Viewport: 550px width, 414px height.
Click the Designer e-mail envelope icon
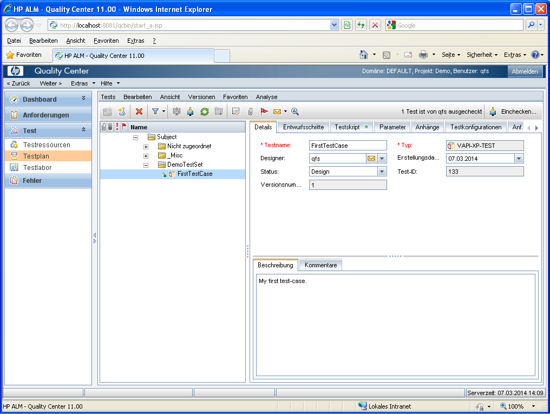[371, 159]
